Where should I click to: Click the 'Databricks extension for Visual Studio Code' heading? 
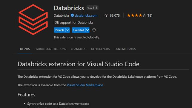[78, 64]
